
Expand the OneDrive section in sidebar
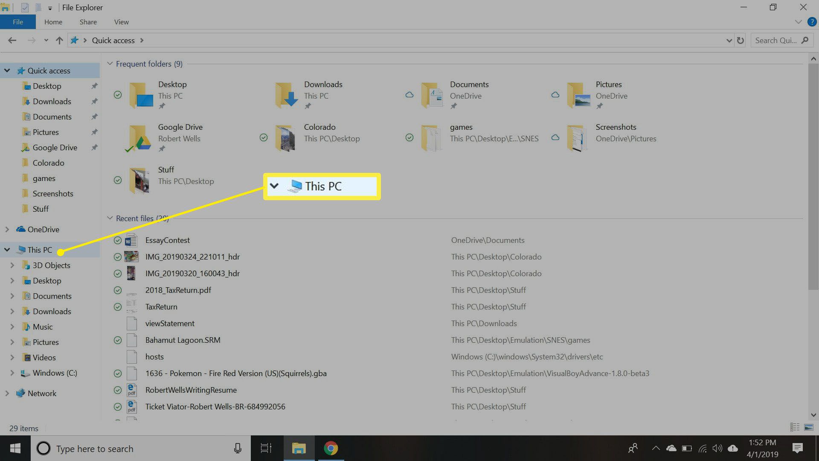coord(7,229)
